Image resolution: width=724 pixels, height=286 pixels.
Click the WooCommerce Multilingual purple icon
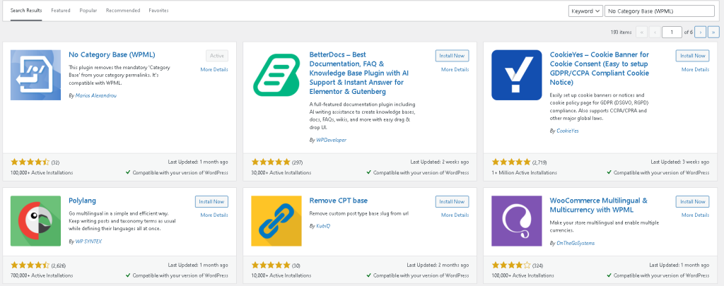click(517, 220)
